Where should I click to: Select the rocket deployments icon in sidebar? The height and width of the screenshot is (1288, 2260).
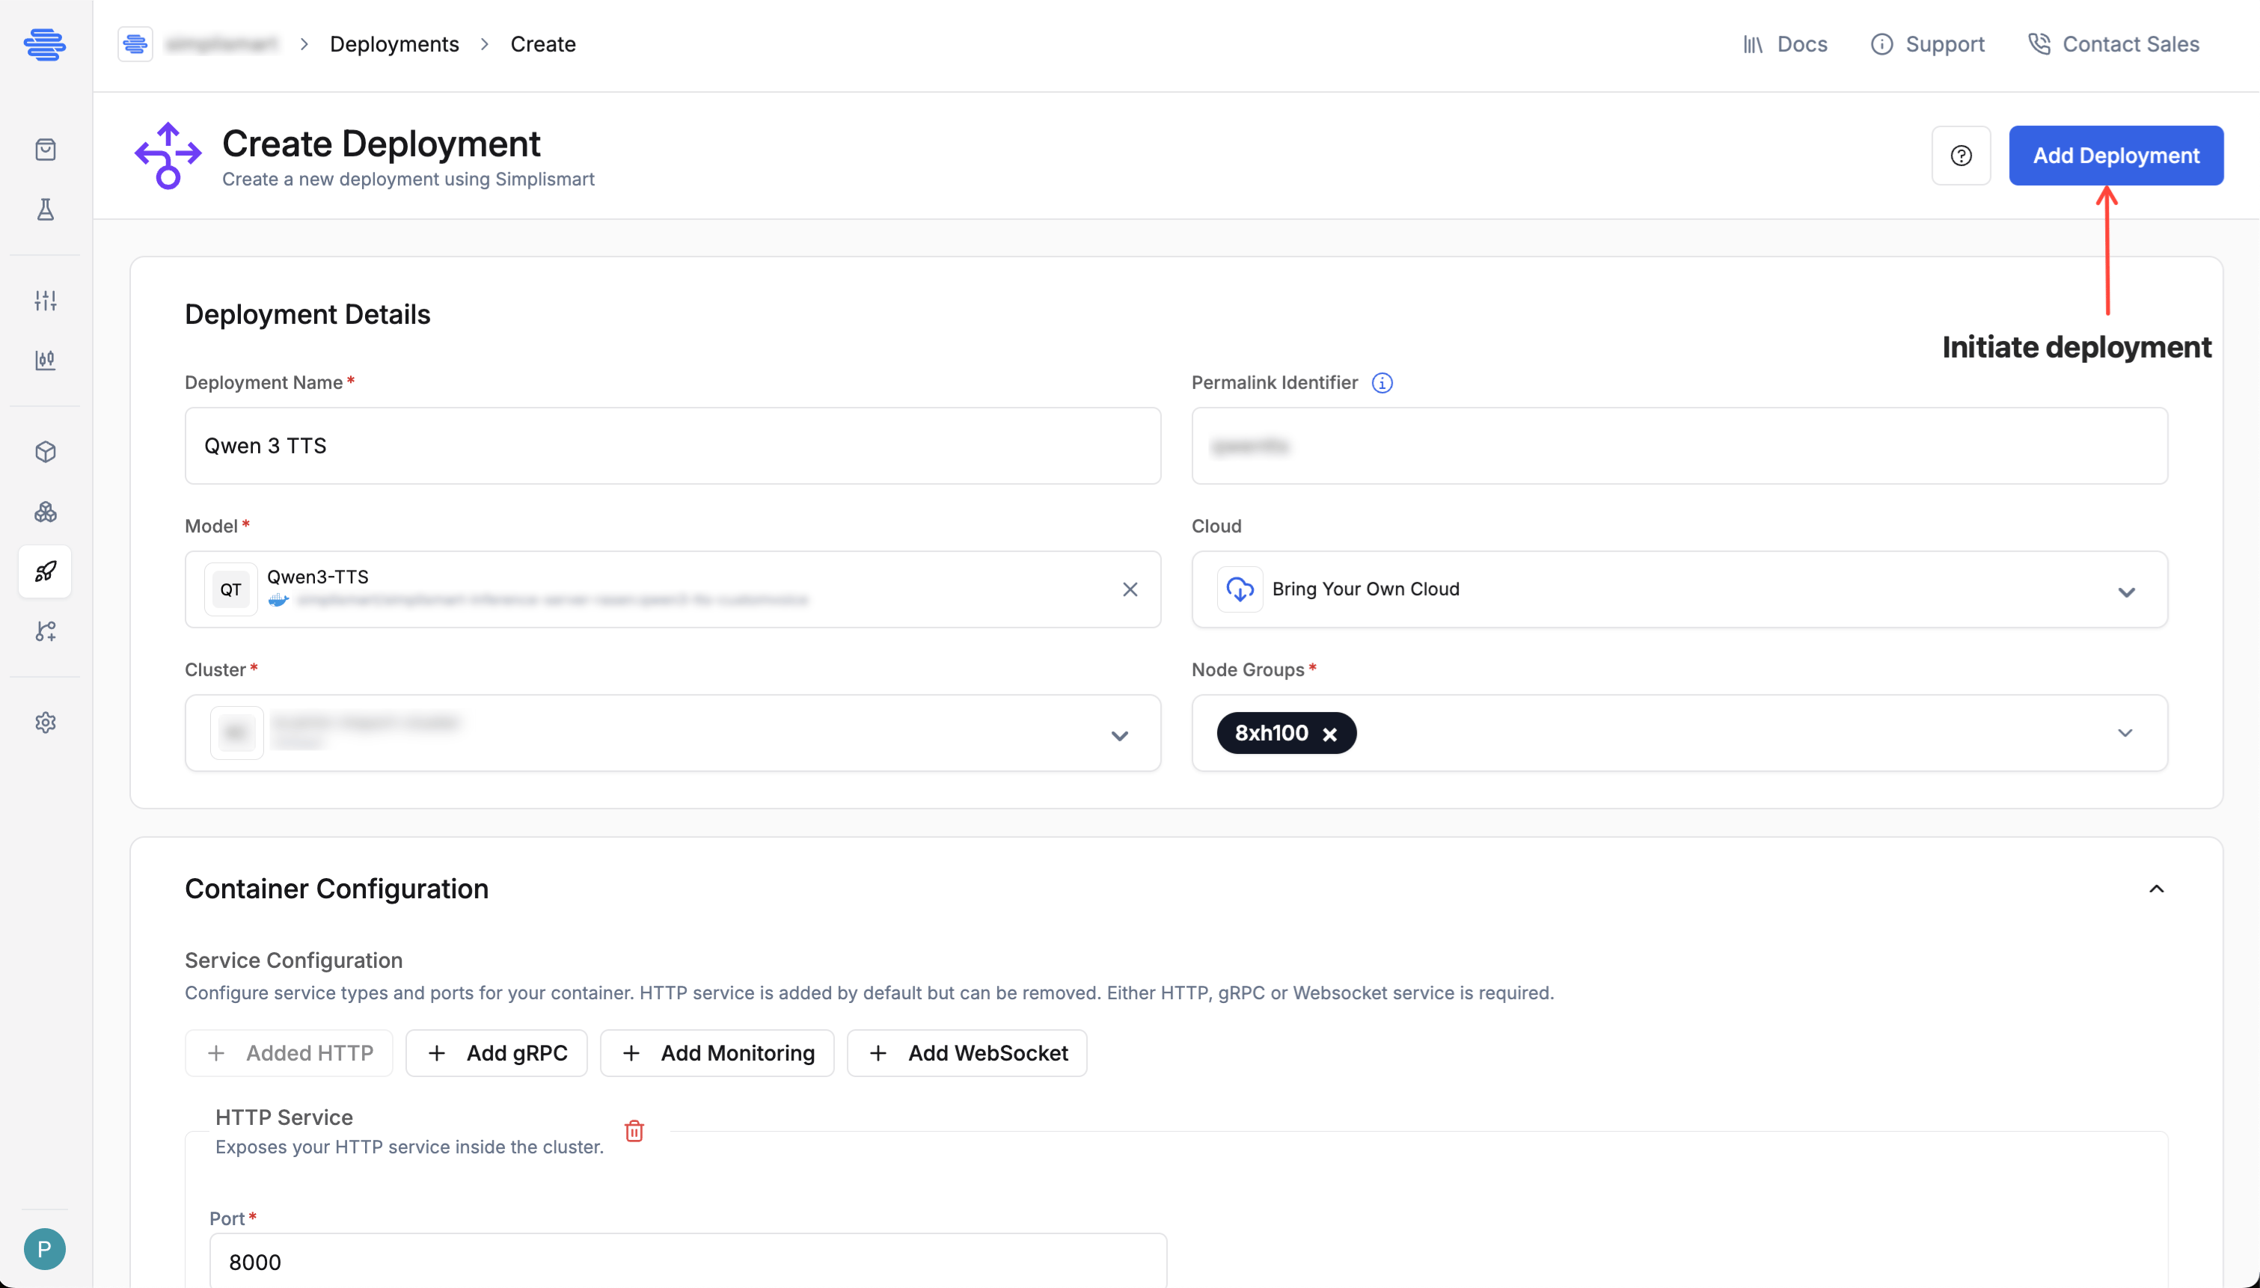point(45,571)
